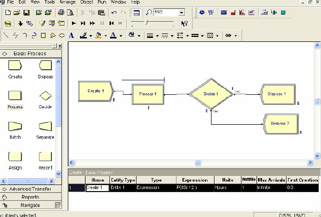The width and height of the screenshot is (321, 217).
Task: Apply Line Color pen icon
Action: [83, 35]
